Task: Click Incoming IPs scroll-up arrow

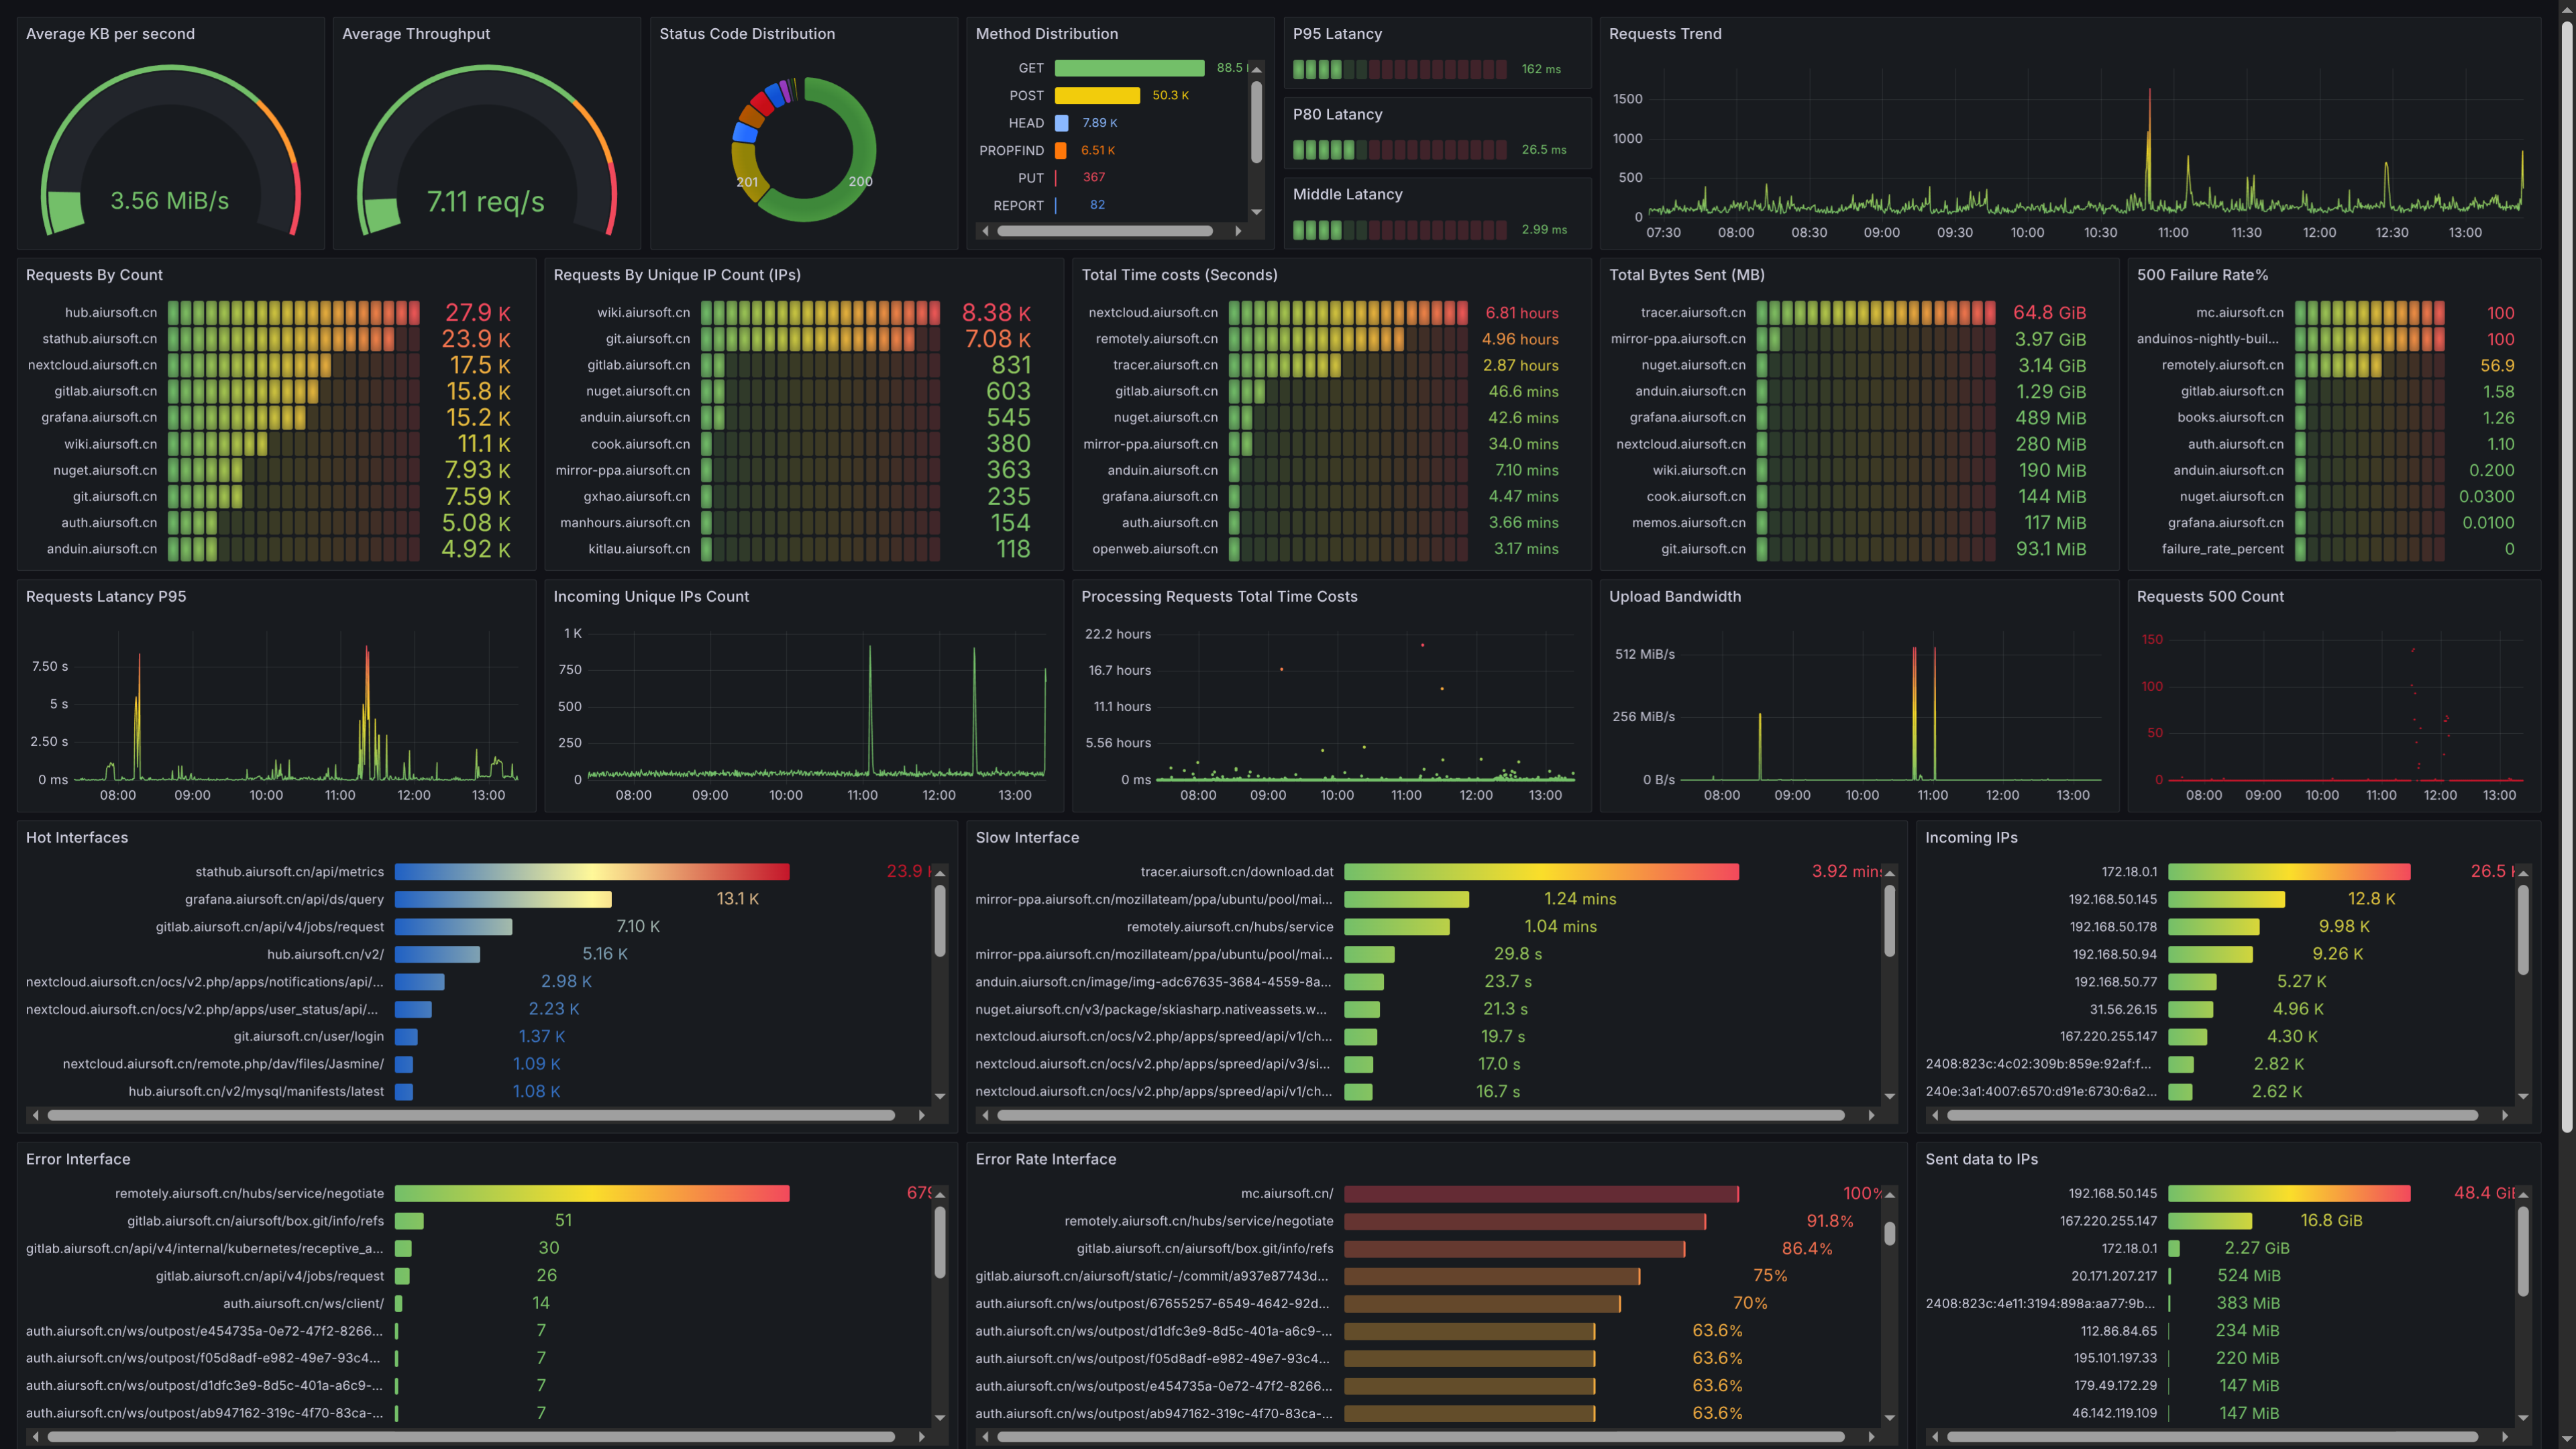Action: [x=2522, y=874]
